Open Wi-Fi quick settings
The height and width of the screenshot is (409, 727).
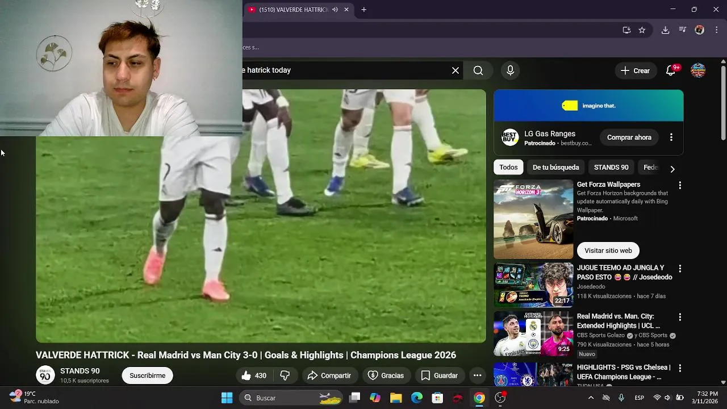[657, 398]
